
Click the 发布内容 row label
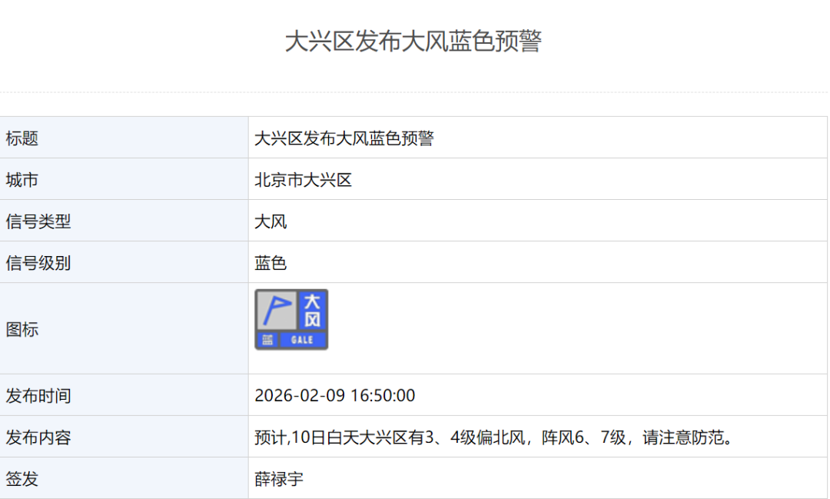[x=38, y=437]
